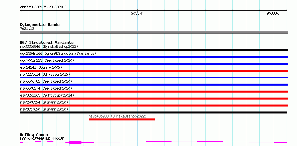Click the chr7:90336135..90338102 region label
The height and width of the screenshot is (146, 297).
click(43, 7)
